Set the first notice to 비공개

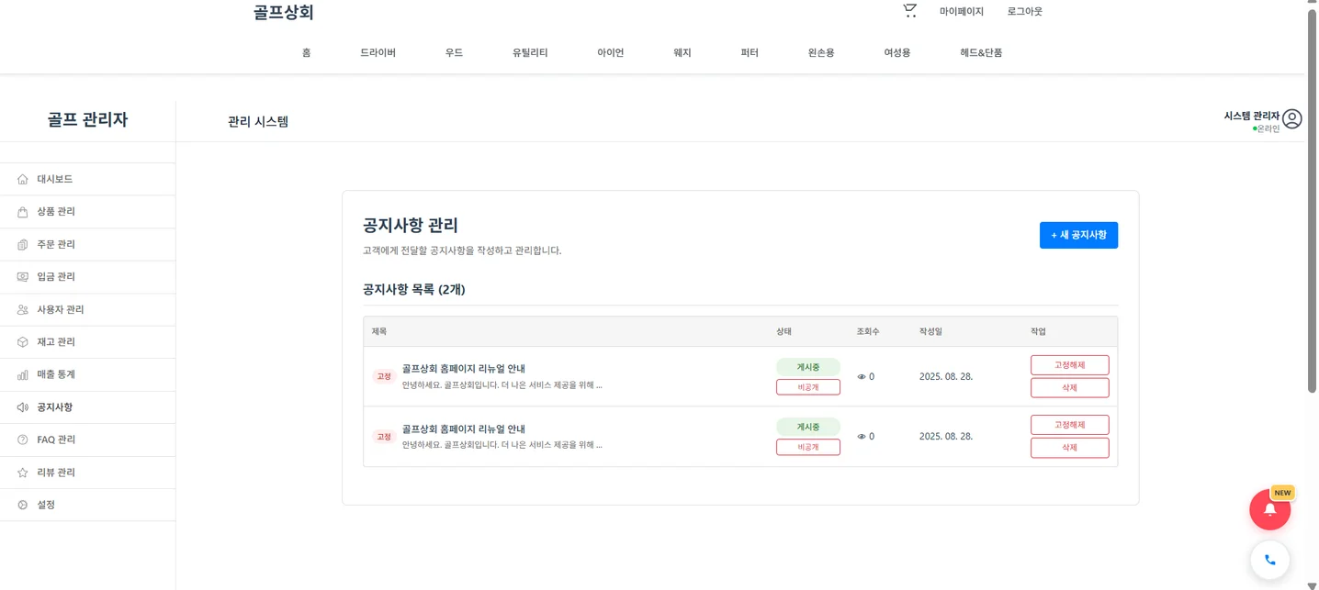pos(807,386)
